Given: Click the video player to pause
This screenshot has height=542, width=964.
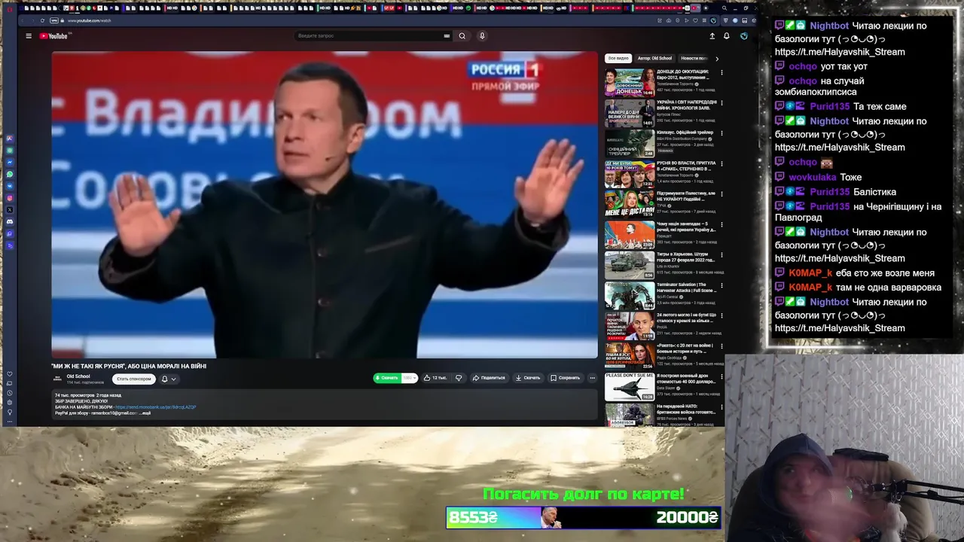Looking at the screenshot, I should pos(325,205).
